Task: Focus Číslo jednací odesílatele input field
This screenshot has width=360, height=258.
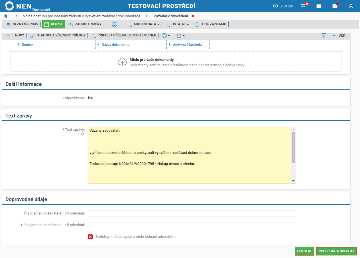Action: point(192,225)
